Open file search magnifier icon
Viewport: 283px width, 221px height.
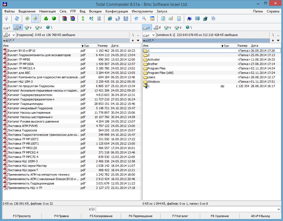144,19
